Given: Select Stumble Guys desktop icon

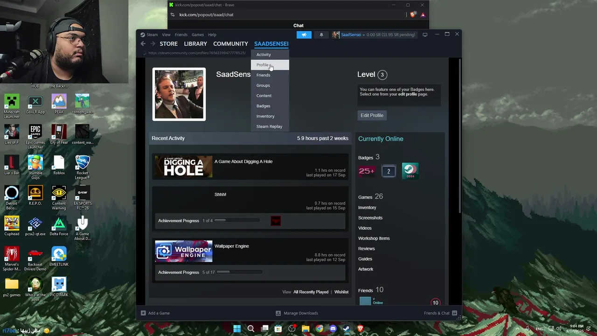Looking at the screenshot, I should [x=35, y=167].
